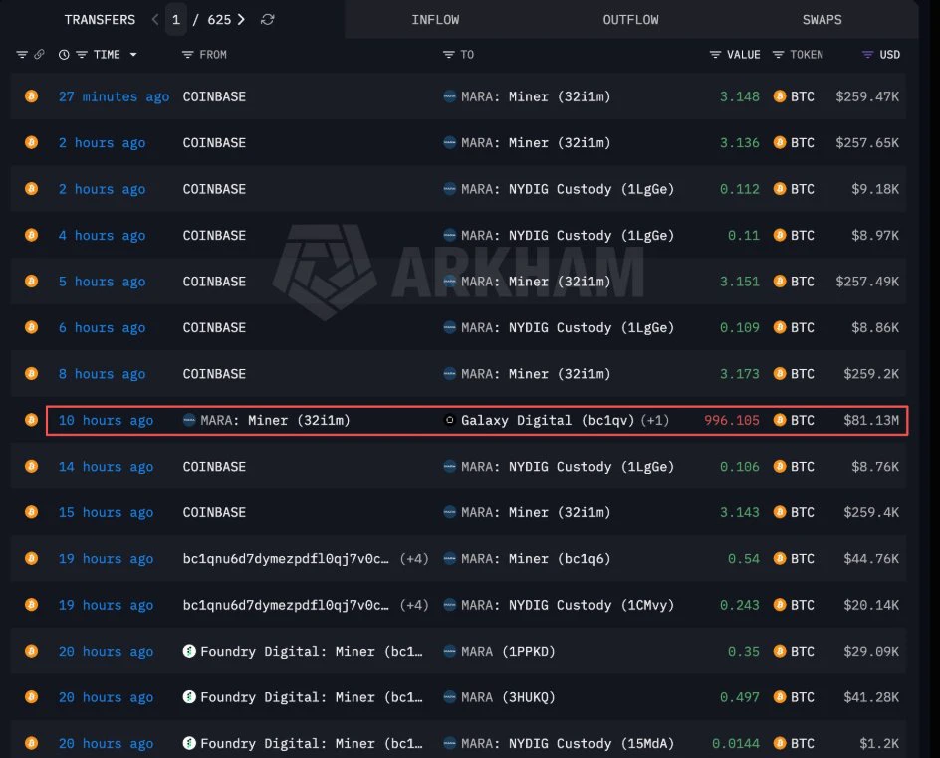
Task: Click the 996.105 BTC value
Action: point(731,421)
